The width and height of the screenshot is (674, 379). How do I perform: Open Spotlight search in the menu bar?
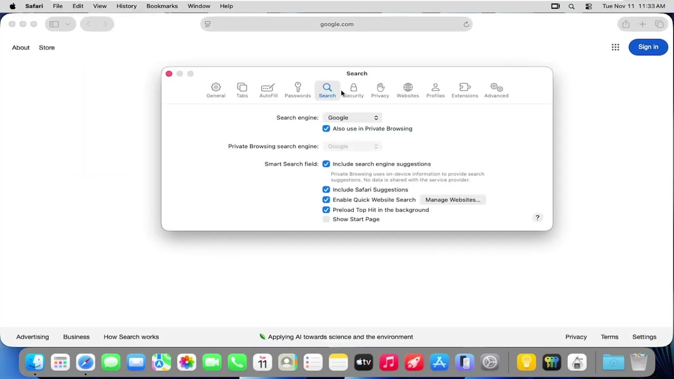pyautogui.click(x=571, y=6)
